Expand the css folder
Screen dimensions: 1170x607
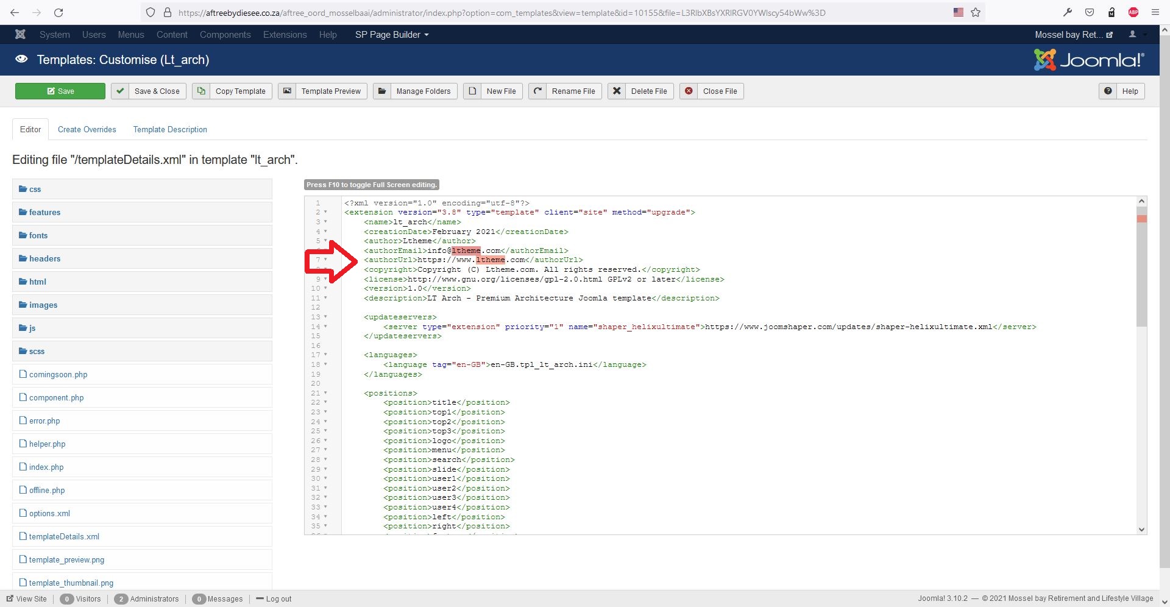pyautogui.click(x=35, y=190)
